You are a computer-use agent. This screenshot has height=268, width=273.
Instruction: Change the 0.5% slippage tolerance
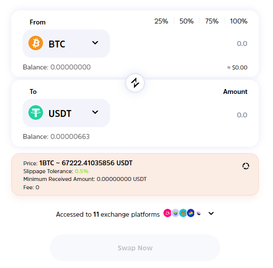click(x=82, y=171)
